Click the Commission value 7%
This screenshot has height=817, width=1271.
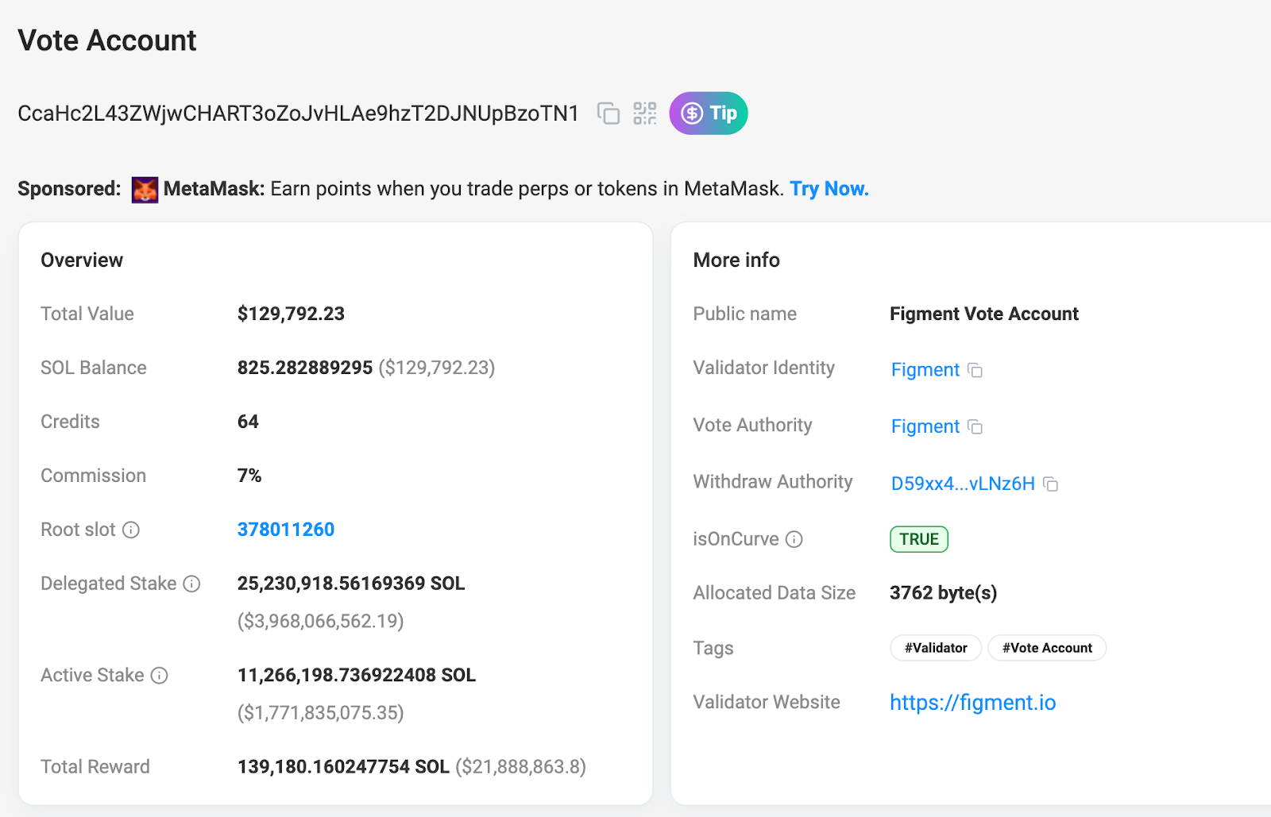[249, 476]
